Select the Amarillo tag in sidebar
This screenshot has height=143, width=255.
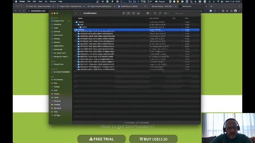(x=57, y=104)
